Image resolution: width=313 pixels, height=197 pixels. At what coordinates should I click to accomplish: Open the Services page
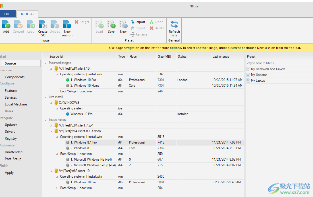[11, 98]
